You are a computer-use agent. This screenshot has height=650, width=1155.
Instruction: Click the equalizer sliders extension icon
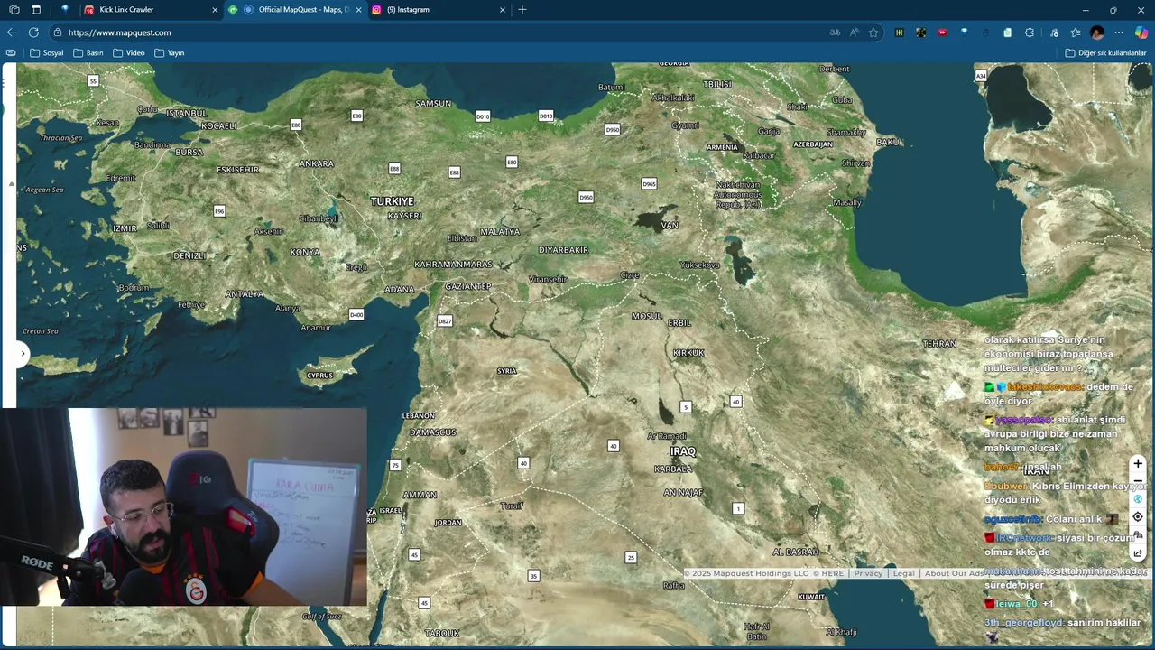point(900,32)
